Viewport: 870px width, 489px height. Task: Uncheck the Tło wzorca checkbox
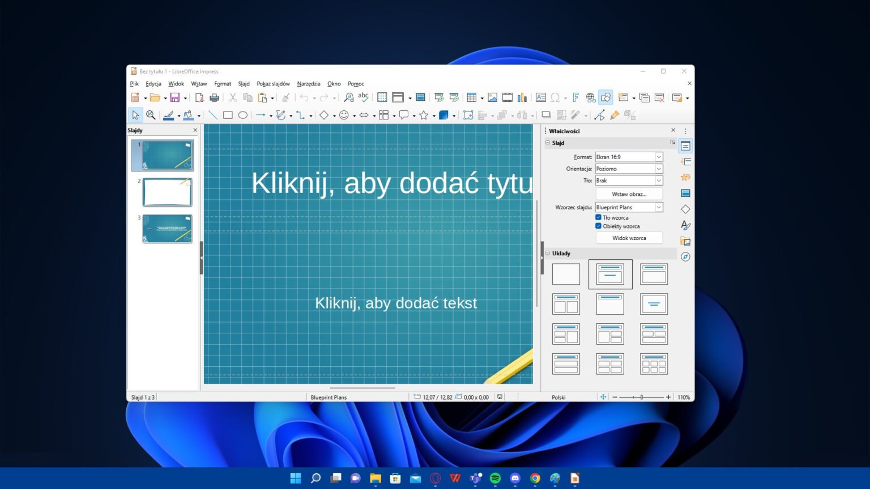(x=598, y=217)
